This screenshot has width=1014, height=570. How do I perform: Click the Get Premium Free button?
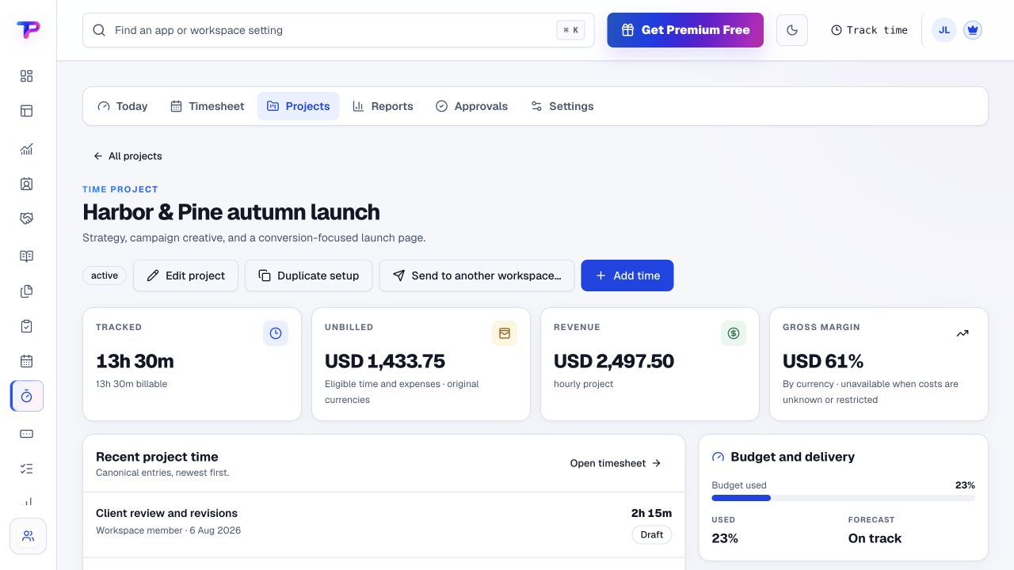(685, 30)
